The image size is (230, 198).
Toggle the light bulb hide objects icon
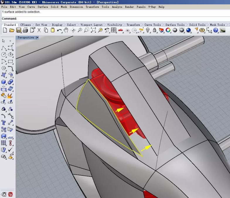pos(148,30)
